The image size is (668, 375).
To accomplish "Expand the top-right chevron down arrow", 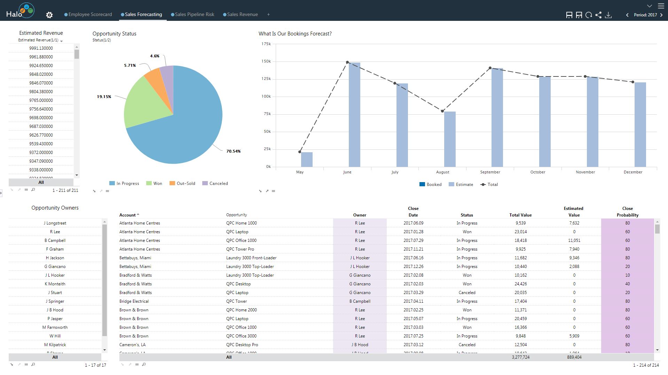I will click(x=650, y=6).
